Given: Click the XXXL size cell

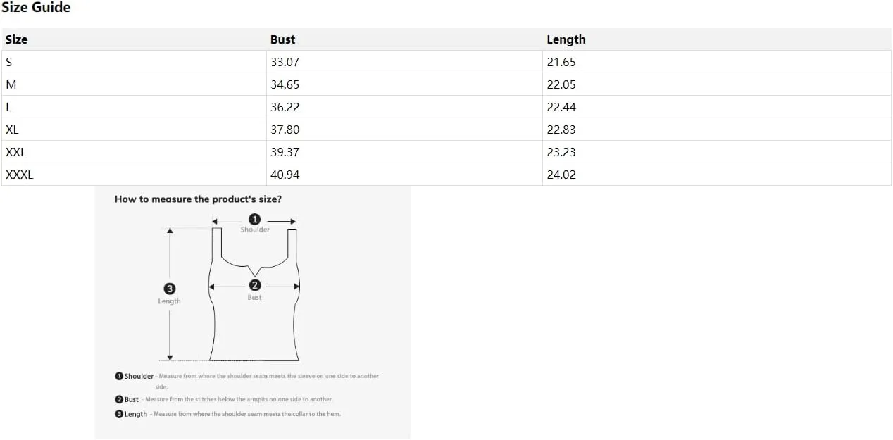Looking at the screenshot, I should pos(134,175).
